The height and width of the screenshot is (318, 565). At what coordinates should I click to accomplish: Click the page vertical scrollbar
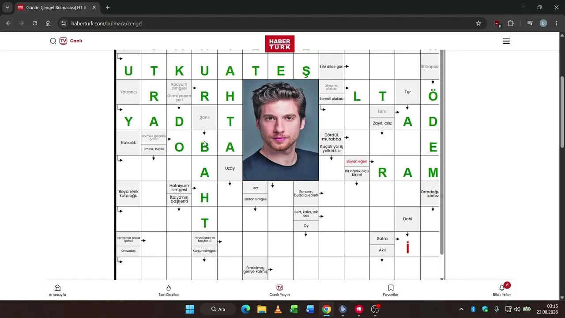click(x=562, y=113)
